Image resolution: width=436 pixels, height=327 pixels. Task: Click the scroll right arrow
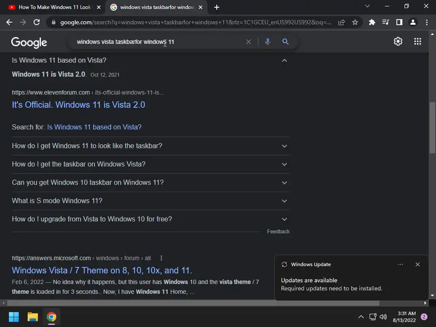tap(425, 303)
